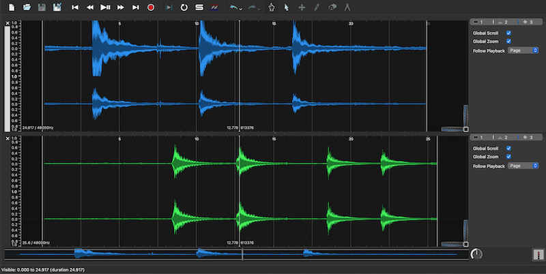Adjust vertical zoom wheel in green pane
Image resolution: width=546 pixels, height=274 pixels.
tap(465, 230)
